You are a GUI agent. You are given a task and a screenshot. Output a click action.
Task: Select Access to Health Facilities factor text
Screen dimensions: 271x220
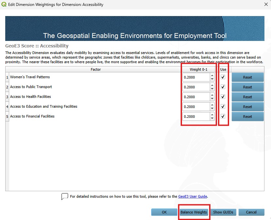pos(30,97)
